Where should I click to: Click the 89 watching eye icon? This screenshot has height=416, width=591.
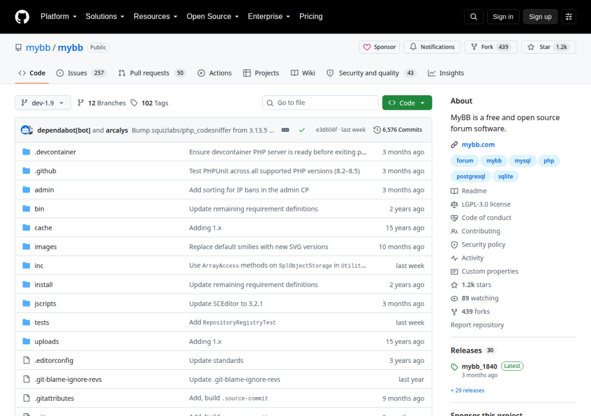pyautogui.click(x=454, y=298)
